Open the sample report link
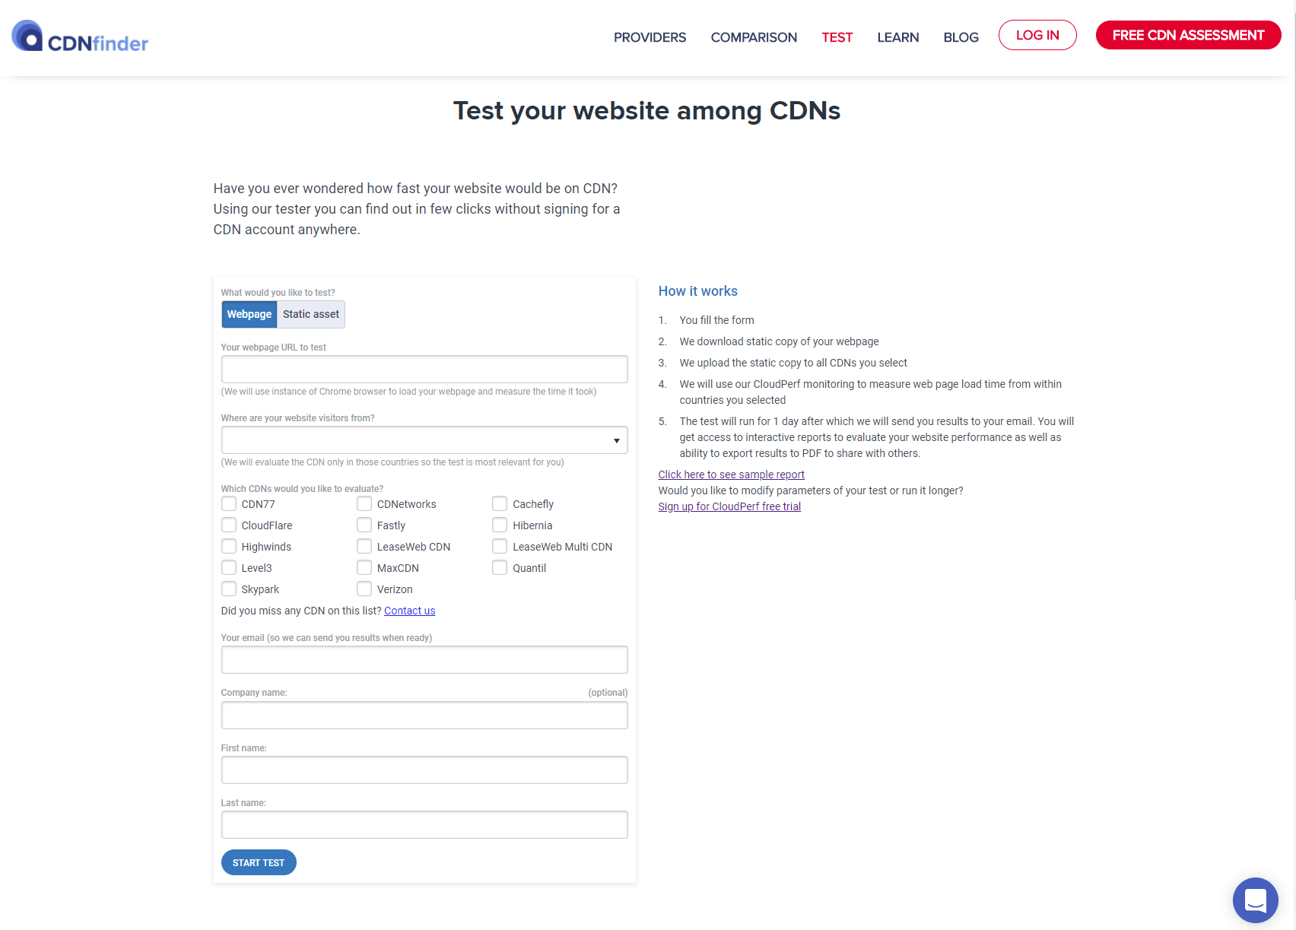Image resolution: width=1296 pixels, height=930 pixels. (x=731, y=475)
